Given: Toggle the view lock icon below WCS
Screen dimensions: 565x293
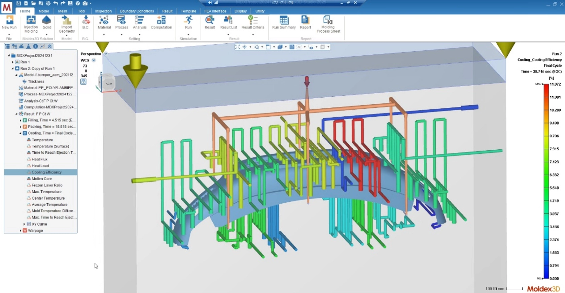Looking at the screenshot, I should tap(83, 82).
